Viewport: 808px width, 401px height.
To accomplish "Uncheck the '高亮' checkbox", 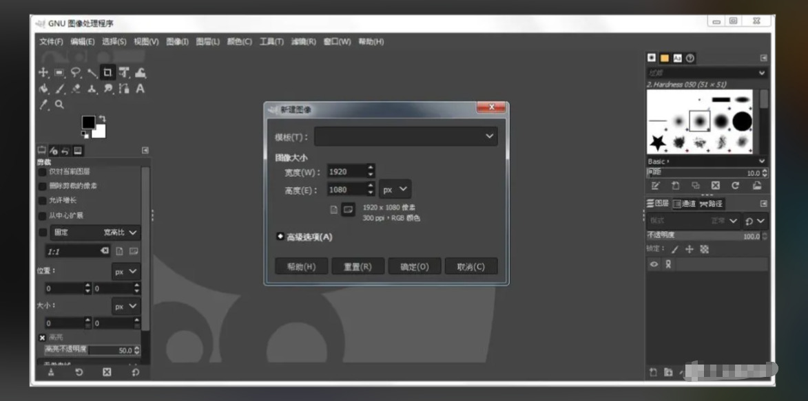I will [42, 338].
